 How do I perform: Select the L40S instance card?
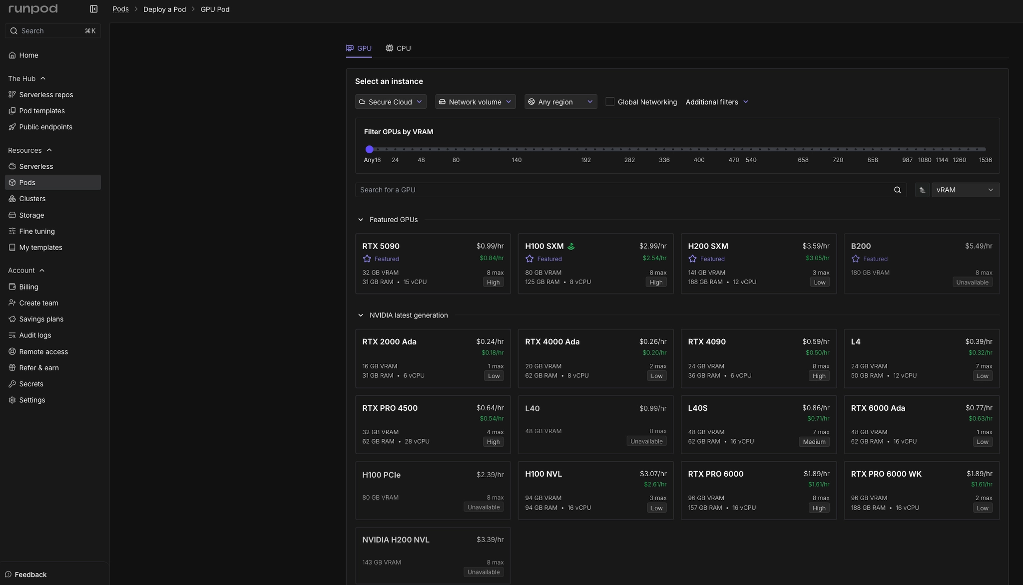point(758,425)
